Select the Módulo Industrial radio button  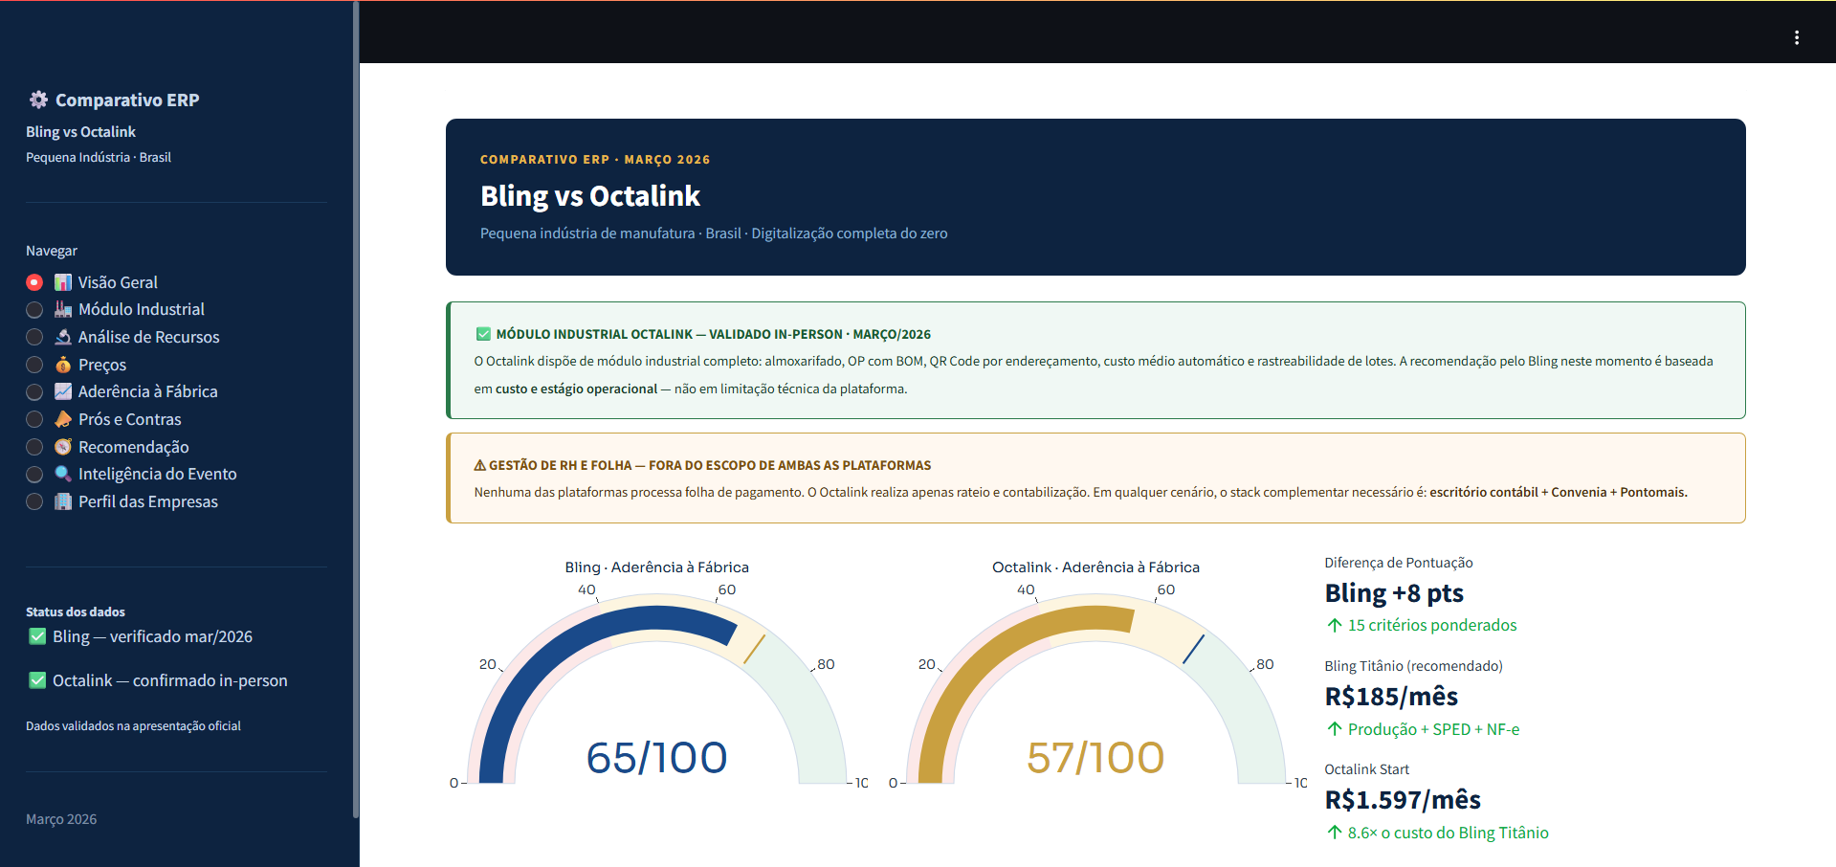34,309
